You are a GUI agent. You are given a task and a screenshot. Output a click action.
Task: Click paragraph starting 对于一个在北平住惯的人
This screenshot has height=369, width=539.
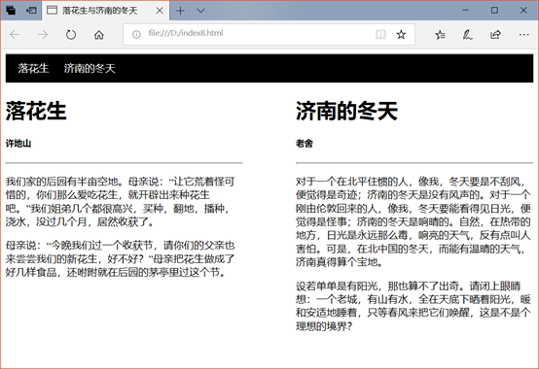click(413, 221)
